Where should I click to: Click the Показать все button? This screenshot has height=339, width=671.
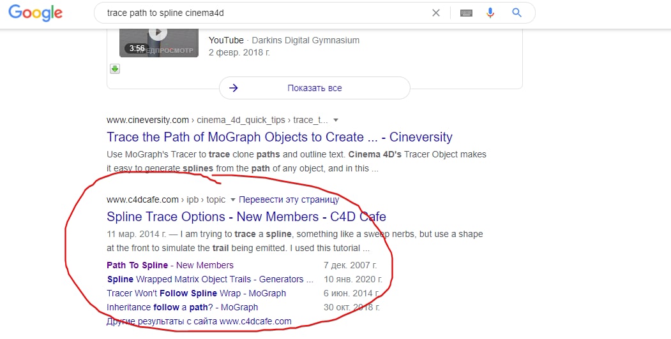315,88
